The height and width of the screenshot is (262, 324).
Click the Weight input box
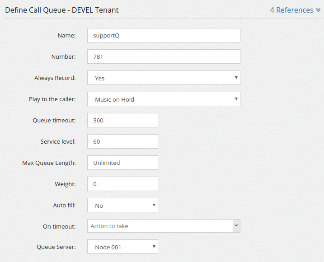[122, 184]
